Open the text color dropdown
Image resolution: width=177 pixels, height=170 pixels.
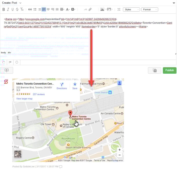68,9
